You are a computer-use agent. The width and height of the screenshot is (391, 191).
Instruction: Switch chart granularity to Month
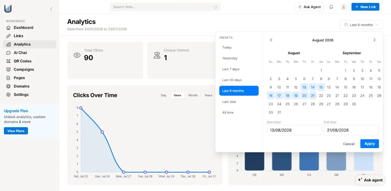pyautogui.click(x=193, y=95)
